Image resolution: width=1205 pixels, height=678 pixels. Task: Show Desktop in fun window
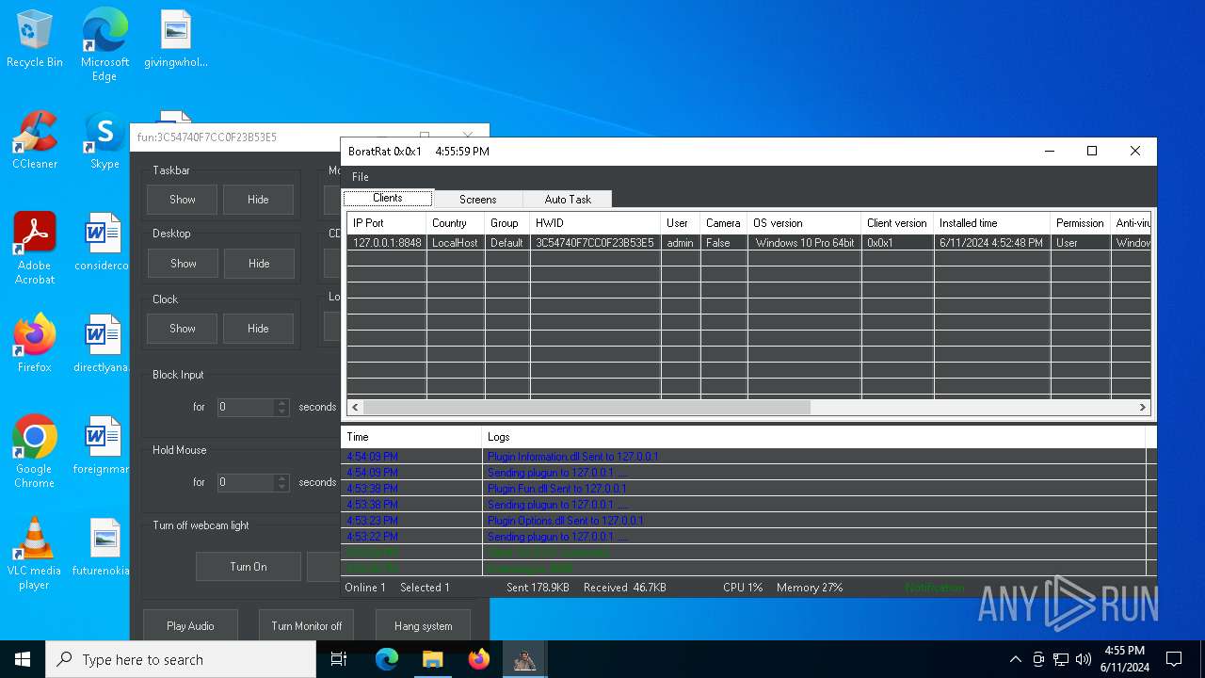(183, 264)
